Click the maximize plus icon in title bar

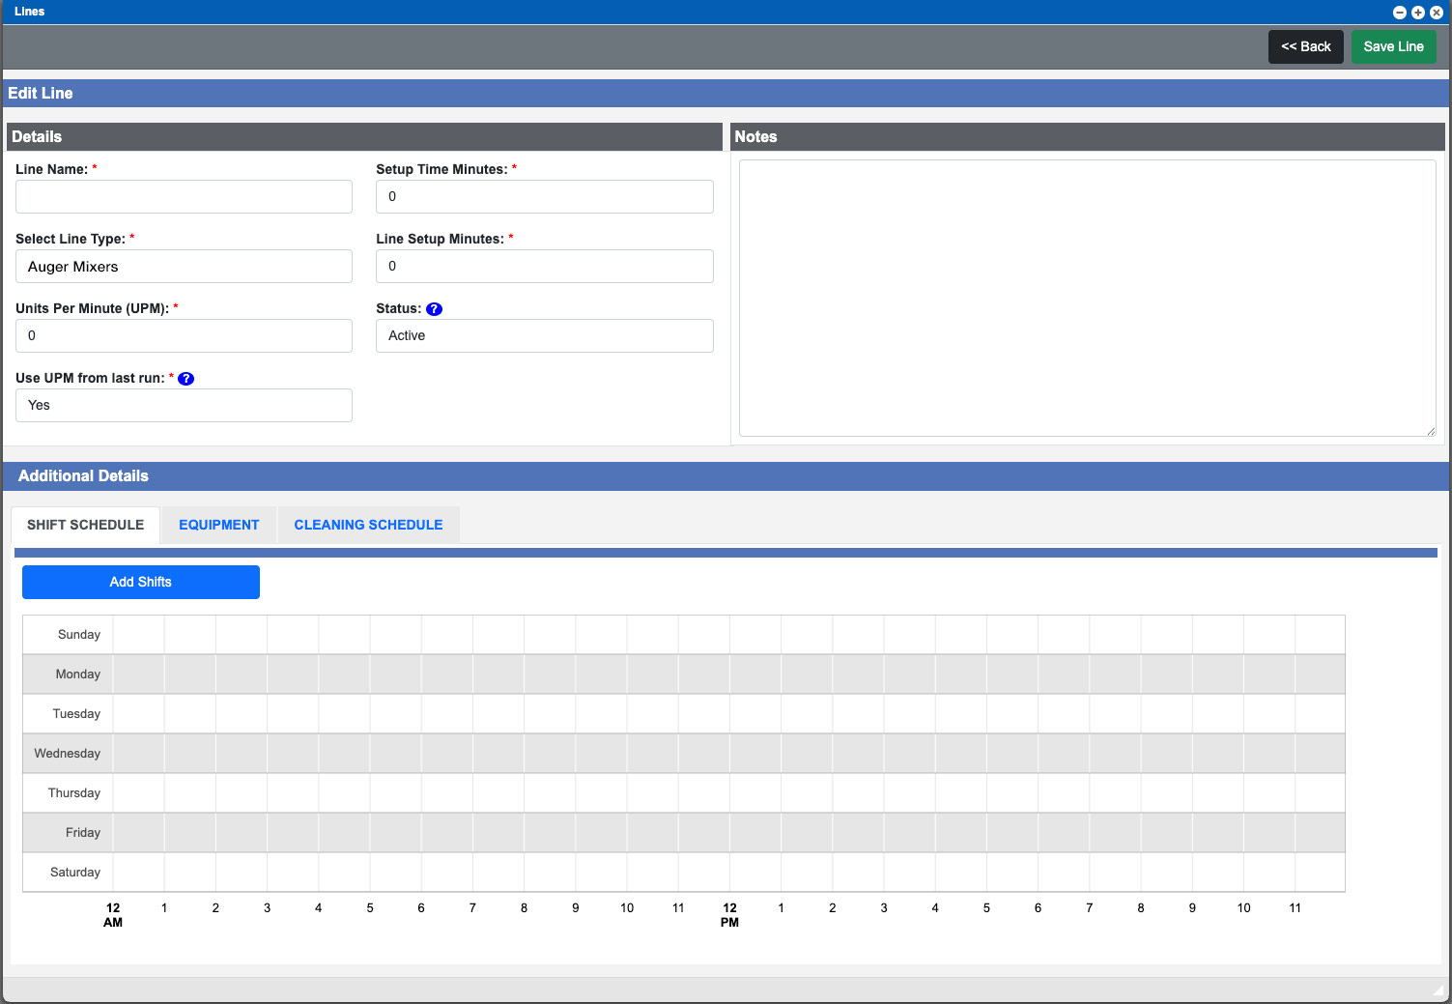point(1417,13)
